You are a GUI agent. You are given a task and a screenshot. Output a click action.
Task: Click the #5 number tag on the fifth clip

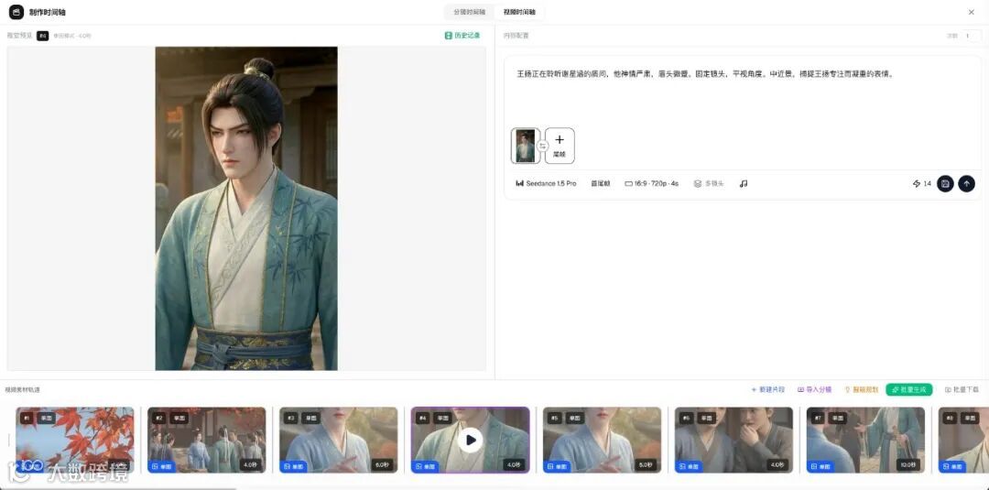pos(555,419)
